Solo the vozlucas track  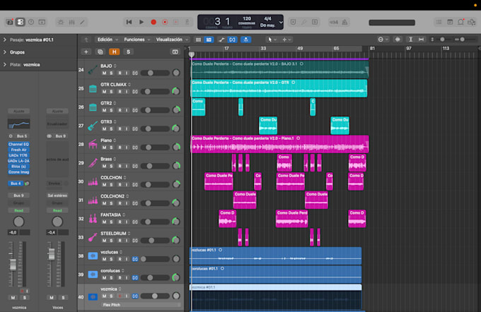tap(111, 259)
